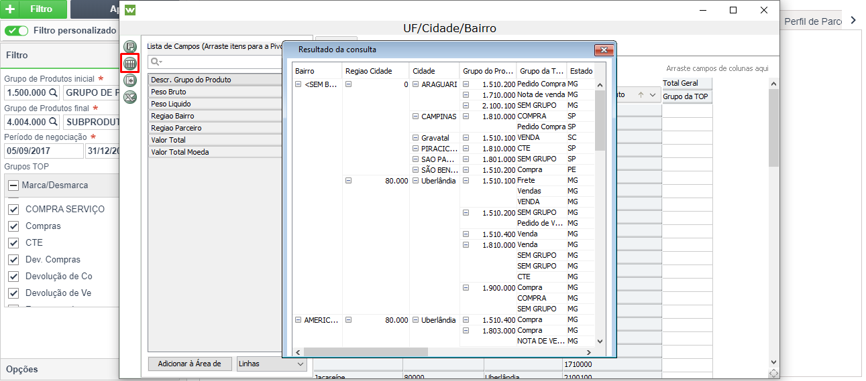Click the green W application logo

click(x=131, y=10)
